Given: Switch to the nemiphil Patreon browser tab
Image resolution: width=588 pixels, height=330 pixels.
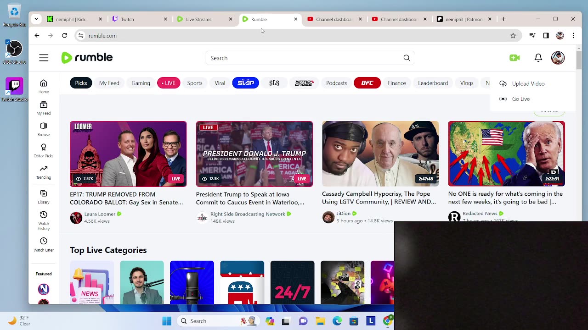Looking at the screenshot, I should [464, 19].
